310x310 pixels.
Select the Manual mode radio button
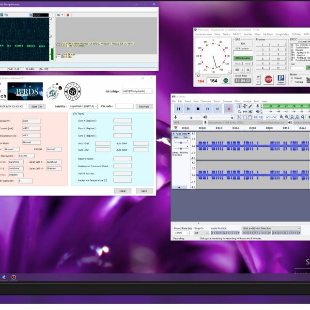click(x=292, y=77)
